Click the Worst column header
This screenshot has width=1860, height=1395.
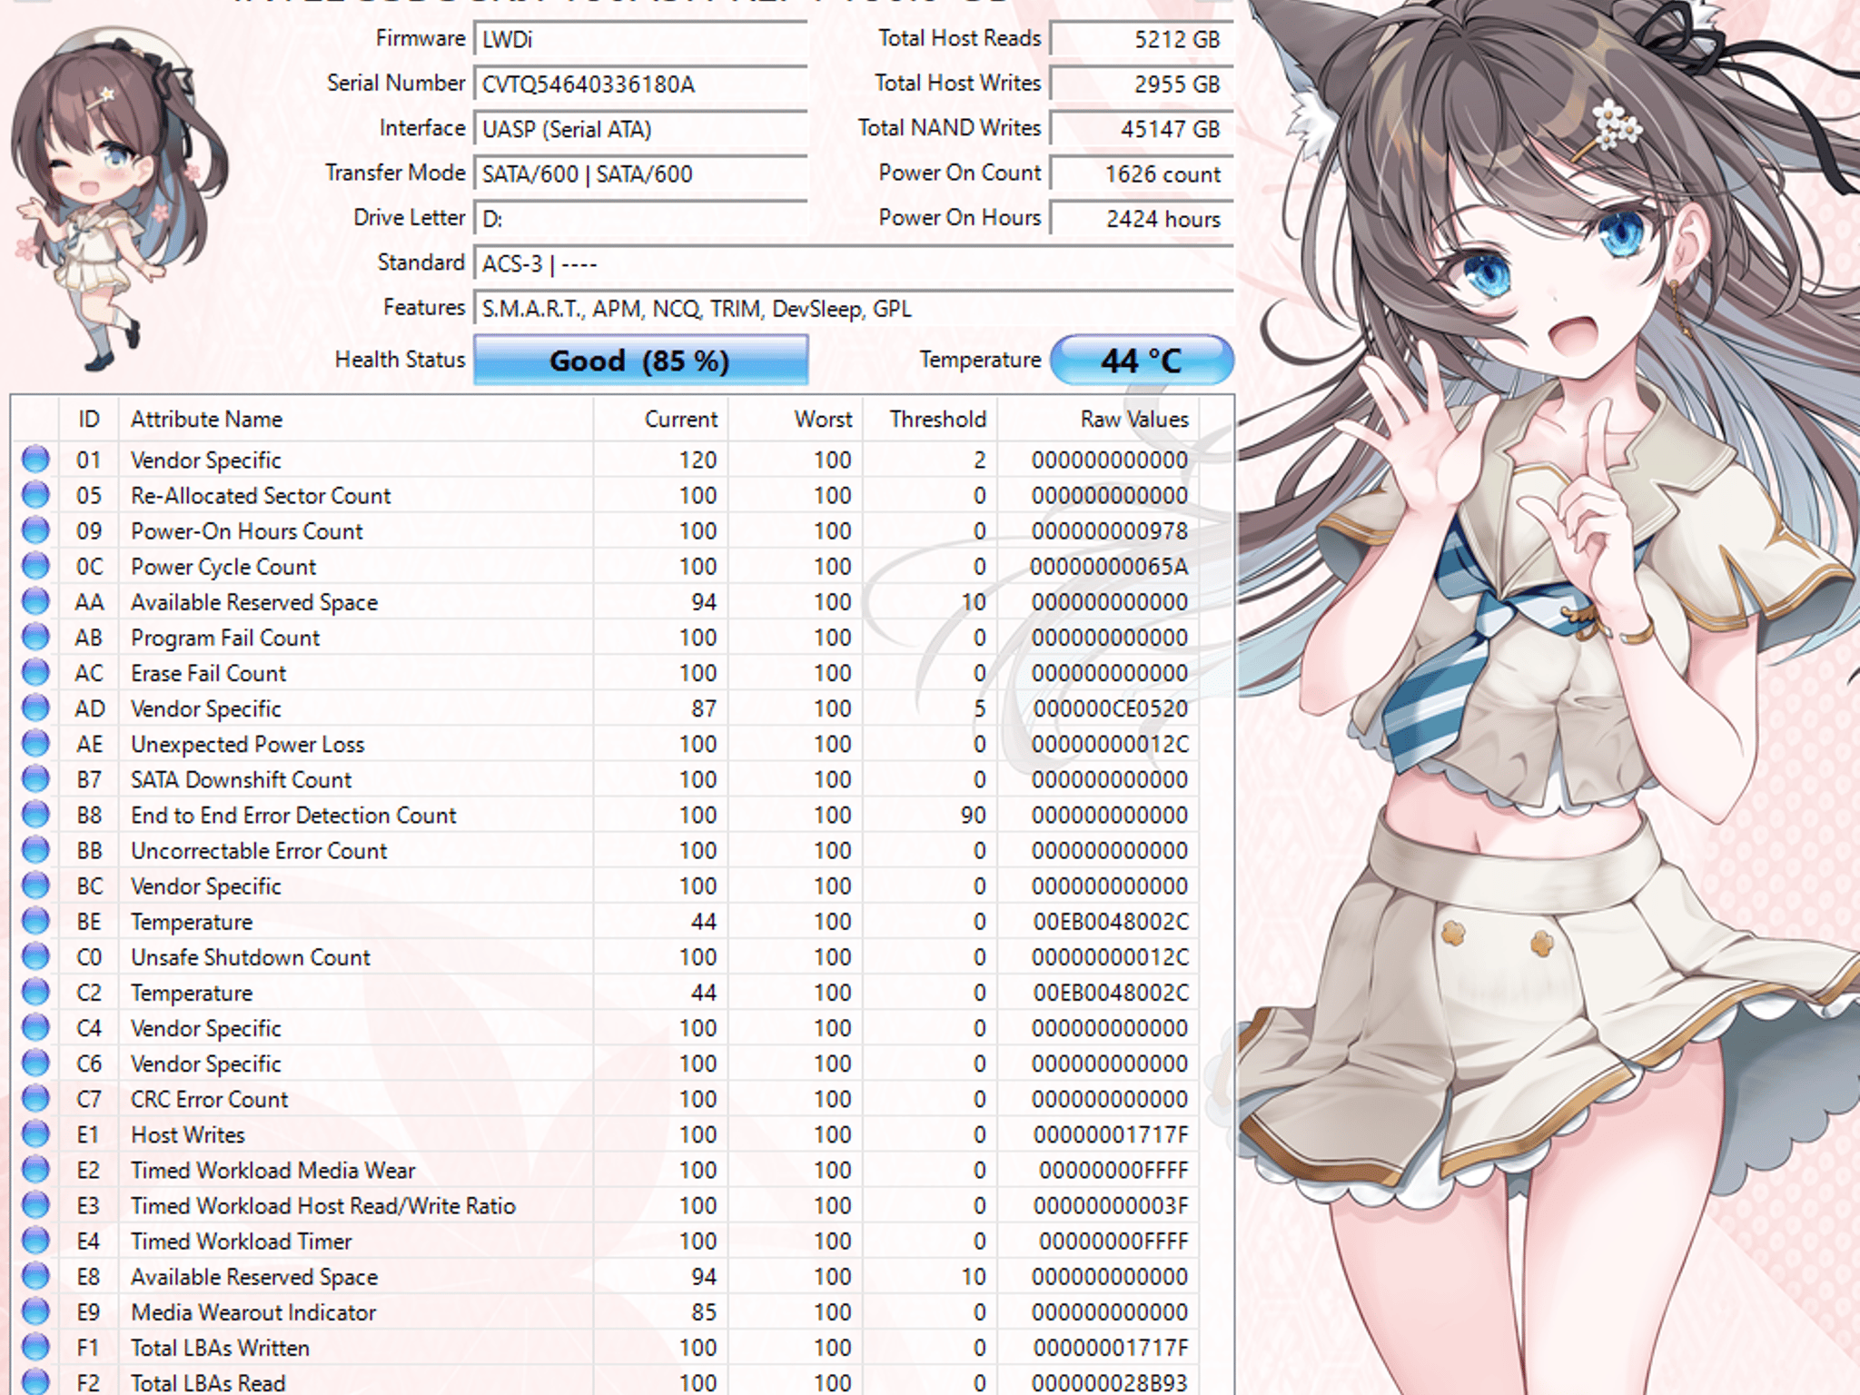(x=795, y=419)
